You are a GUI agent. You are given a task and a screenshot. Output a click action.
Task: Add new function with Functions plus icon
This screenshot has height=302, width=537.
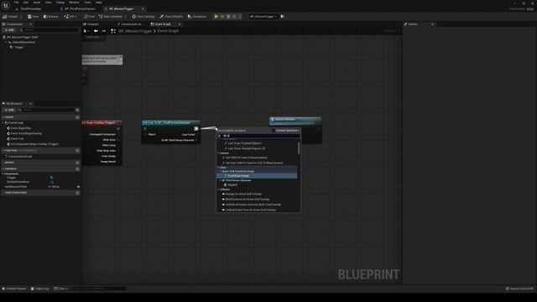77,150
